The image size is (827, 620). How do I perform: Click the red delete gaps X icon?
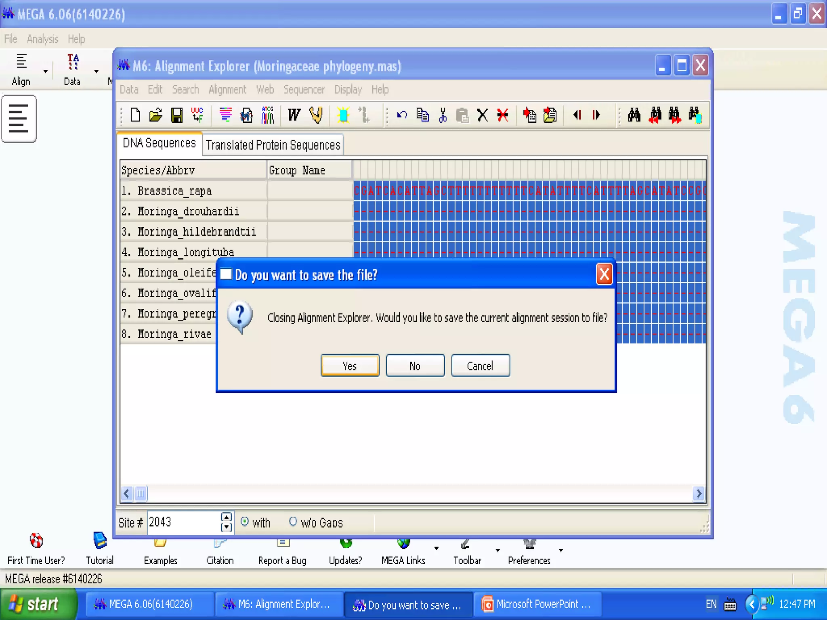(503, 115)
